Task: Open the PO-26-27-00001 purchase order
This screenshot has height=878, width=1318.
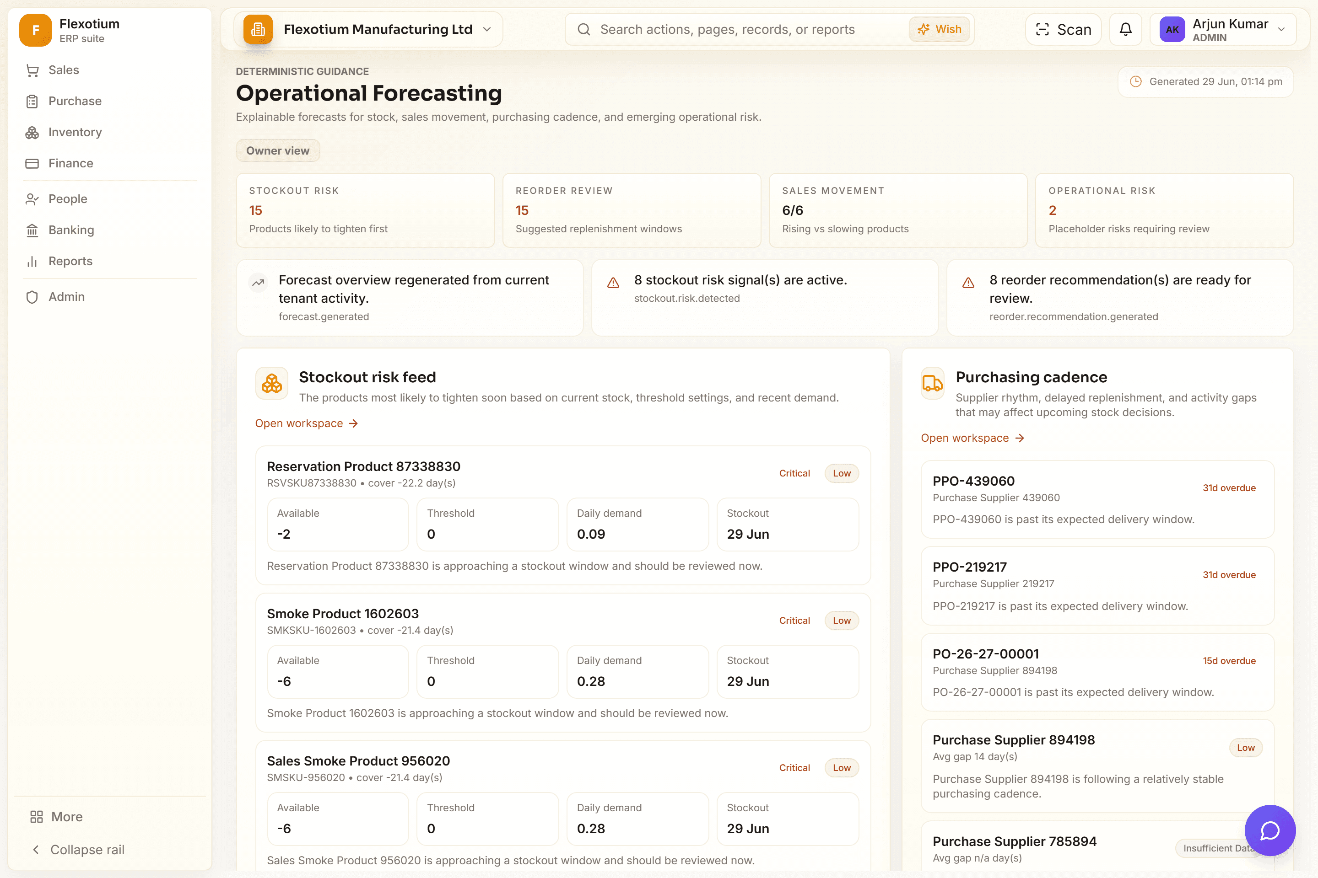Action: coord(1097,672)
